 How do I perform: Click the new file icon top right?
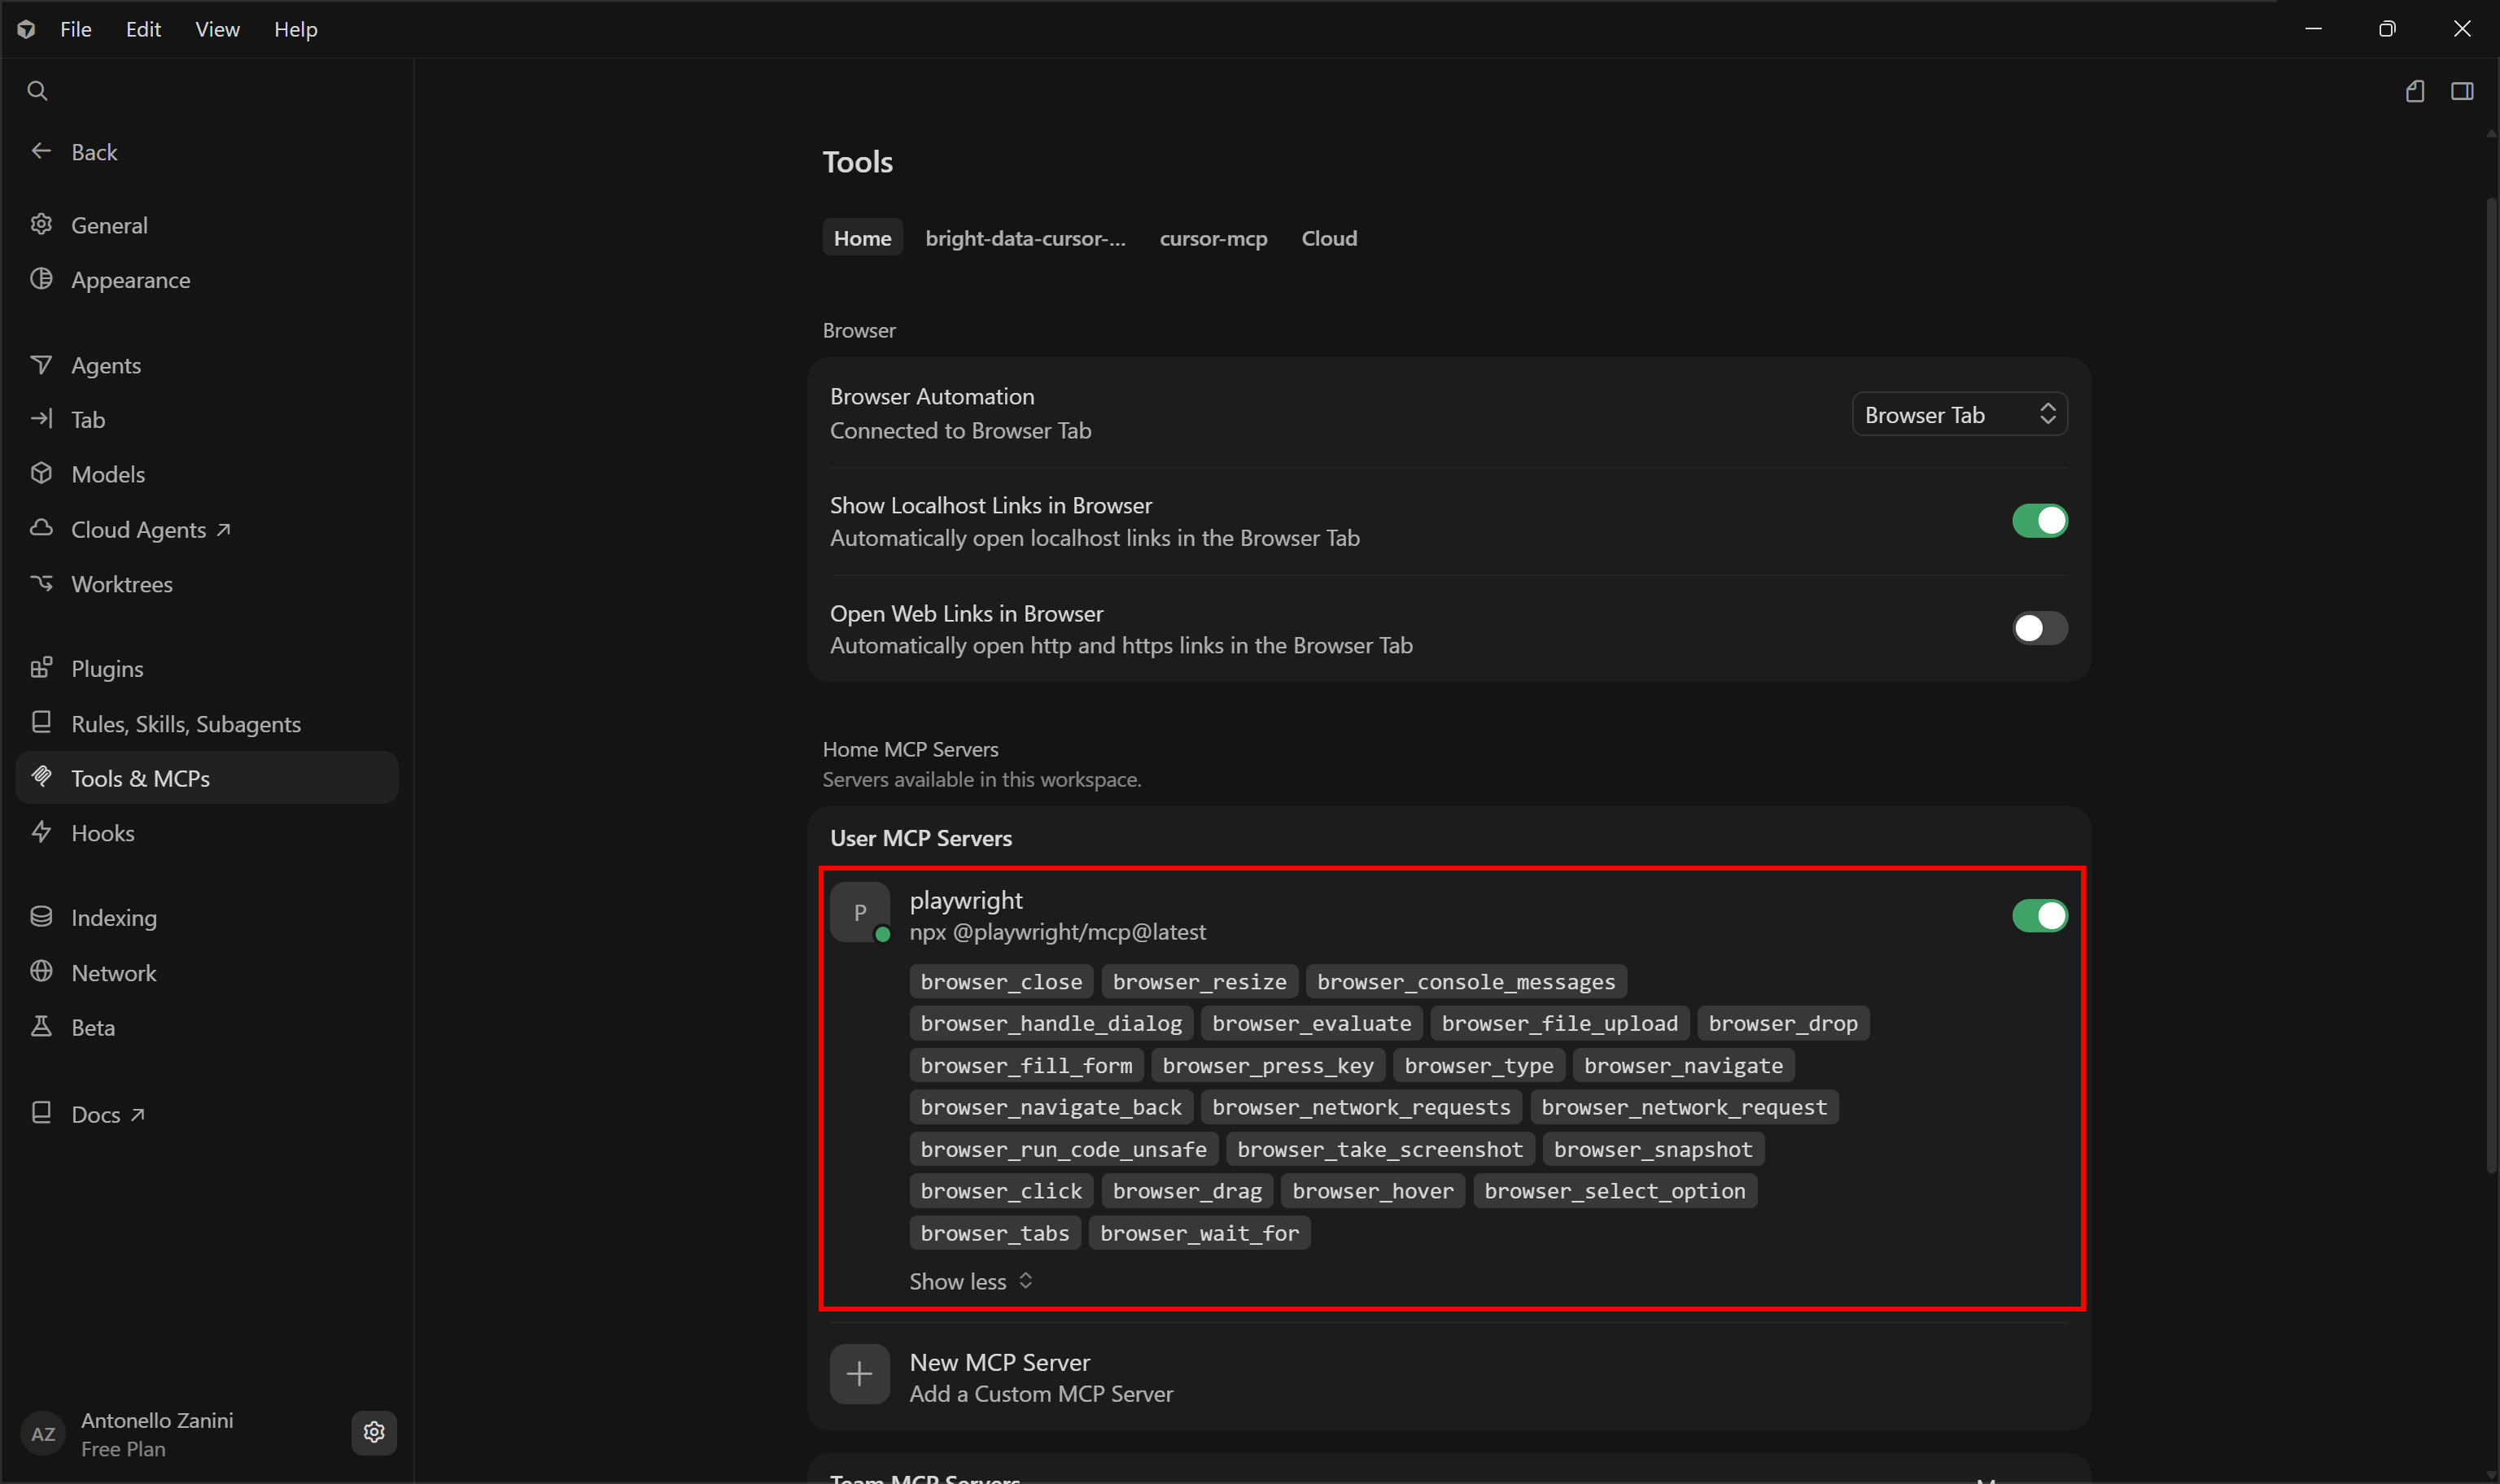click(x=2414, y=92)
